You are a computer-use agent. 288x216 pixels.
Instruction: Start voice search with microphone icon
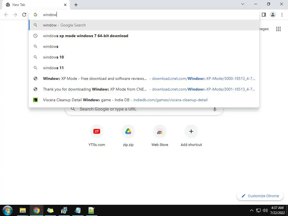(x=215, y=109)
